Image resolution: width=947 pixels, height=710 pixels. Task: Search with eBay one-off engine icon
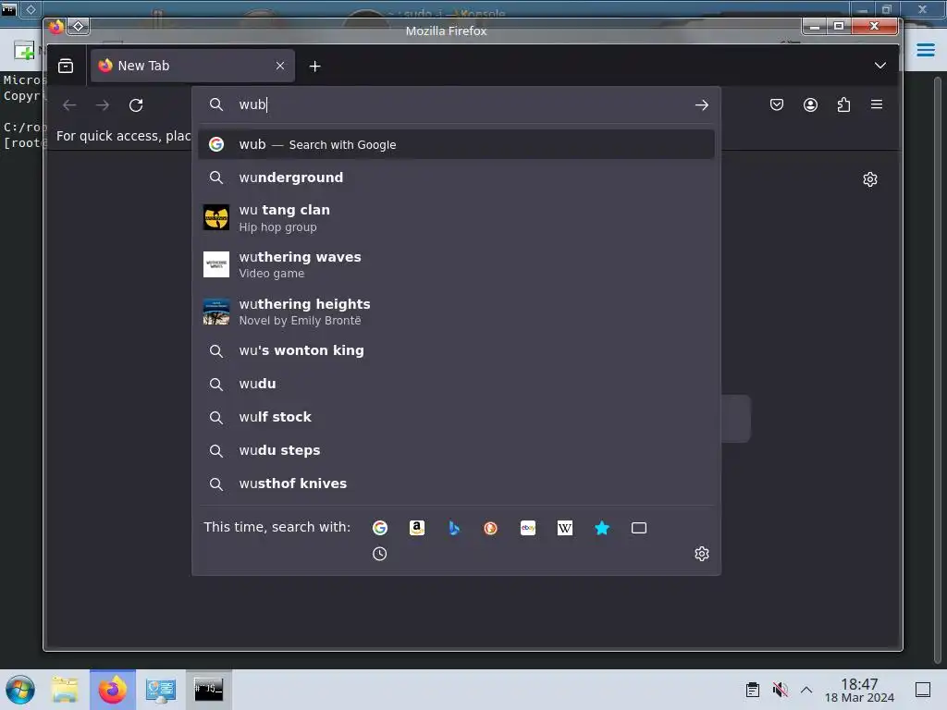pos(528,528)
